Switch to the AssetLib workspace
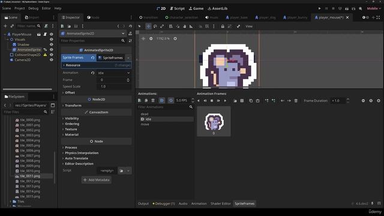 (x=217, y=8)
